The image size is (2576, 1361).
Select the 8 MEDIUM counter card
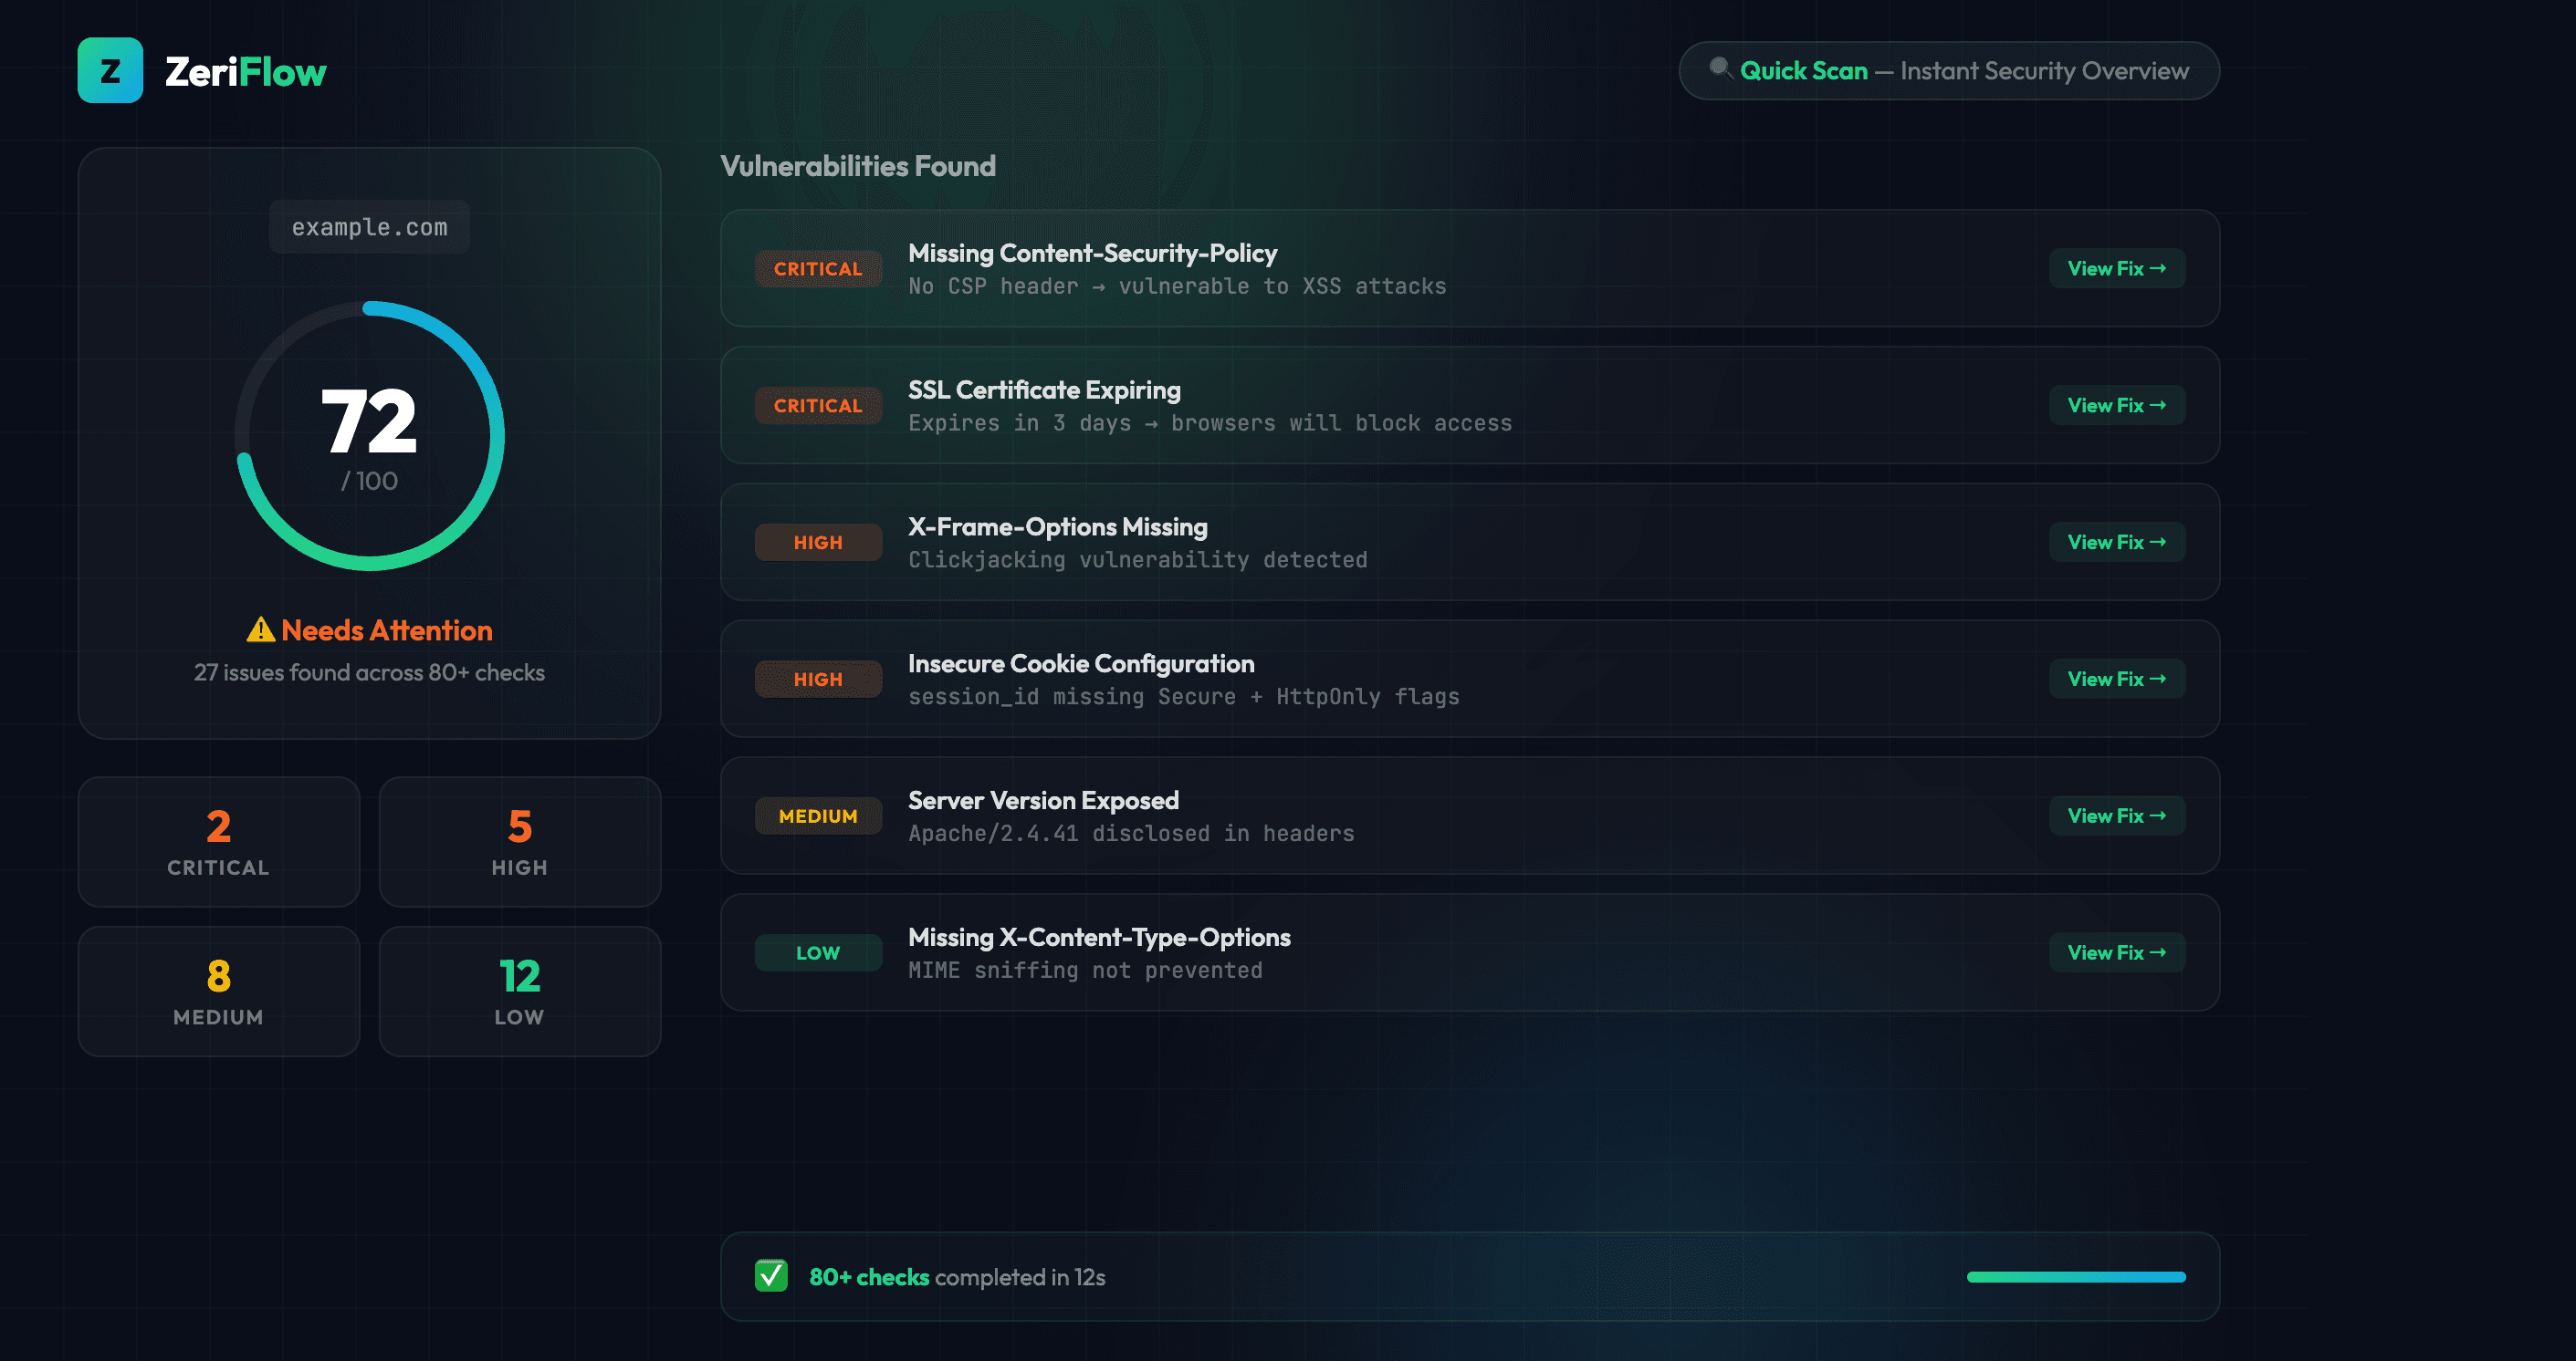click(218, 992)
